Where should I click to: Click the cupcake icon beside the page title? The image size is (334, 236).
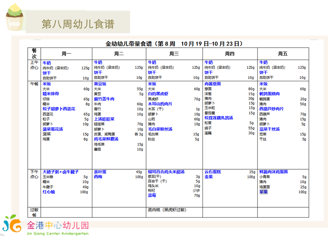14,17
